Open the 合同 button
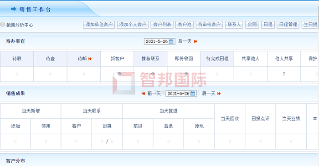Screen dimensions: 319x166 pos(252,25)
